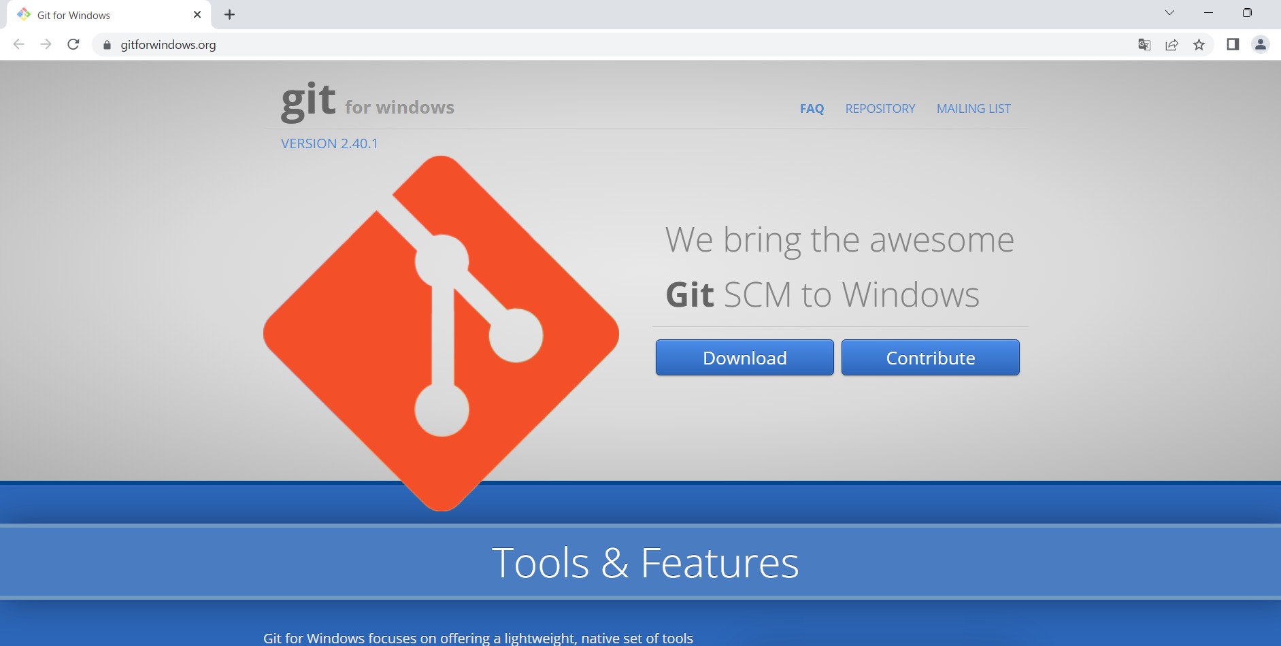Click the VERSION 2.40.1 link

click(x=329, y=143)
